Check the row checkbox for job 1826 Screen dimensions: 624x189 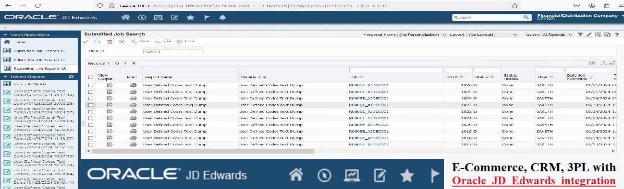90,85
